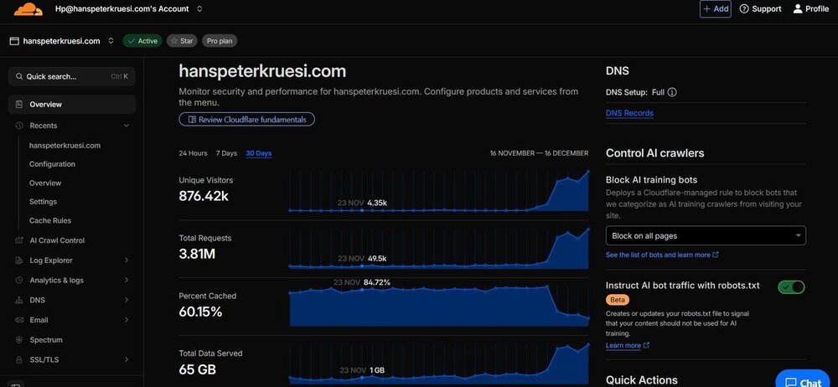
Task: Open Block on all pages dropdown
Action: [706, 235]
